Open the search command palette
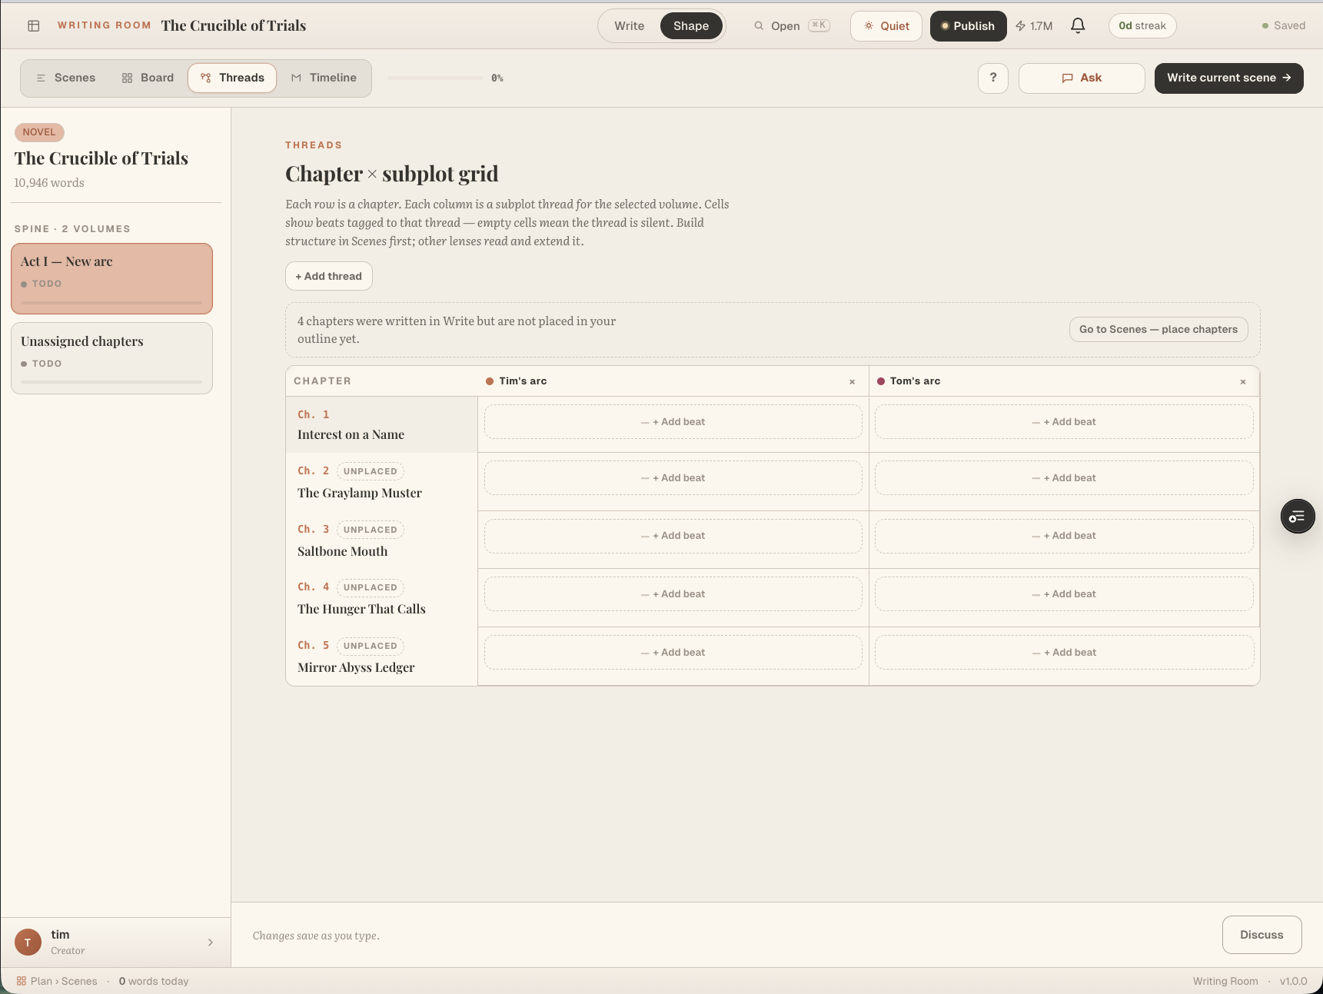 click(x=791, y=26)
